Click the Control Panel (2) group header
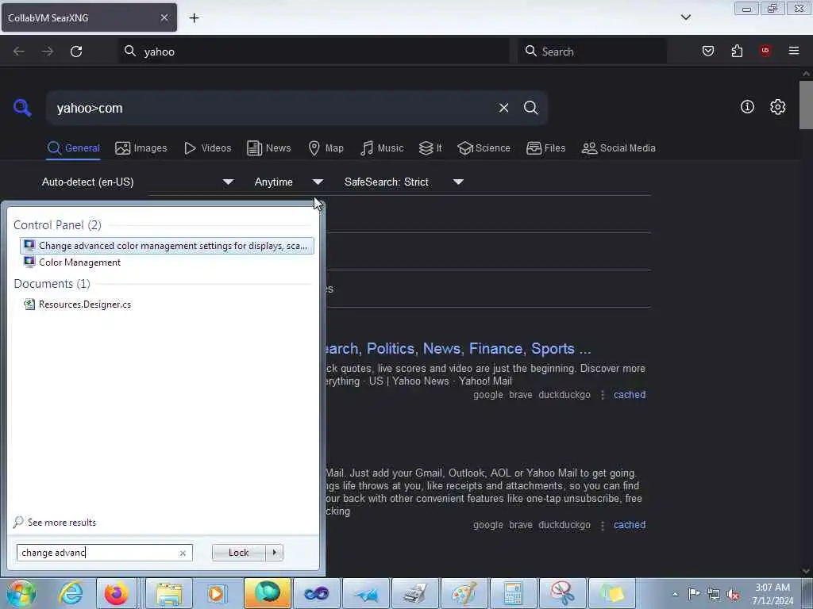The height and width of the screenshot is (609, 813). 57,224
